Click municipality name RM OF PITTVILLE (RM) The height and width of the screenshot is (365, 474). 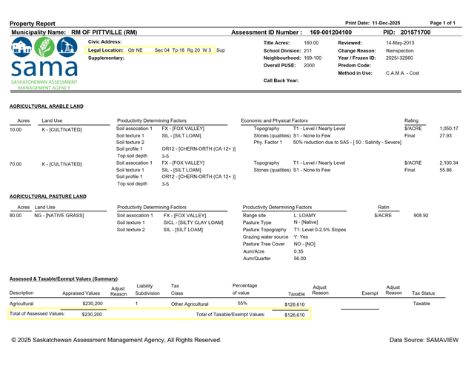coord(104,33)
